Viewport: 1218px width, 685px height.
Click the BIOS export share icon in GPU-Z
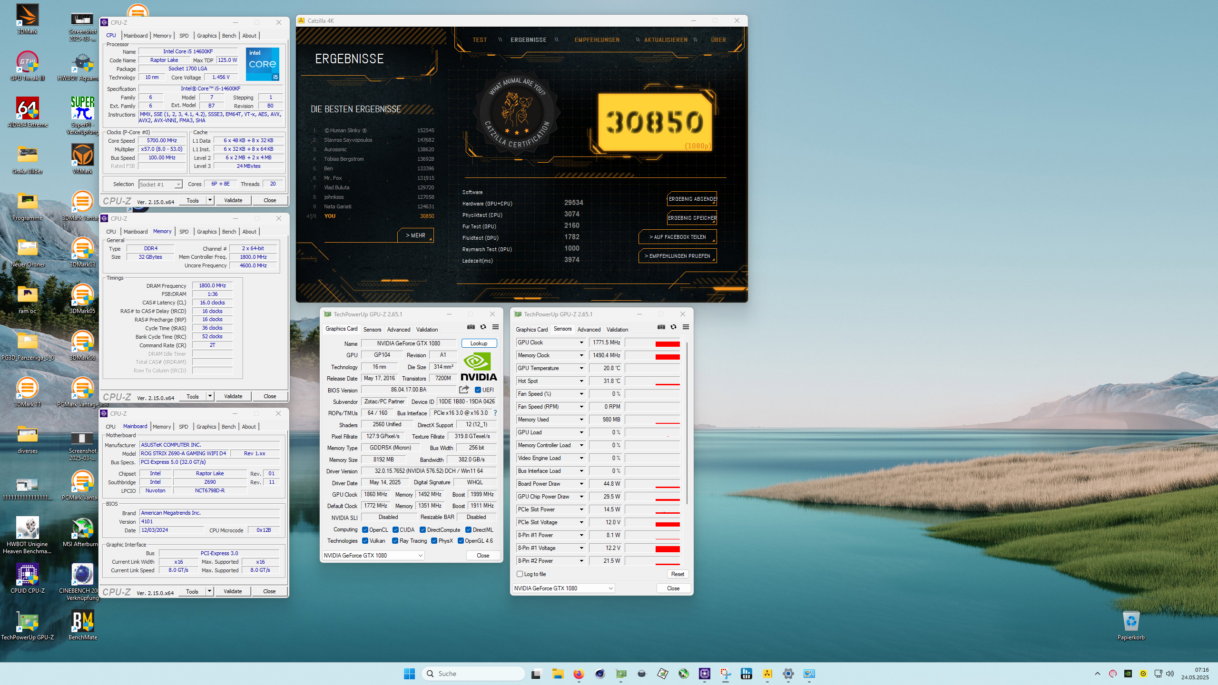pos(464,390)
